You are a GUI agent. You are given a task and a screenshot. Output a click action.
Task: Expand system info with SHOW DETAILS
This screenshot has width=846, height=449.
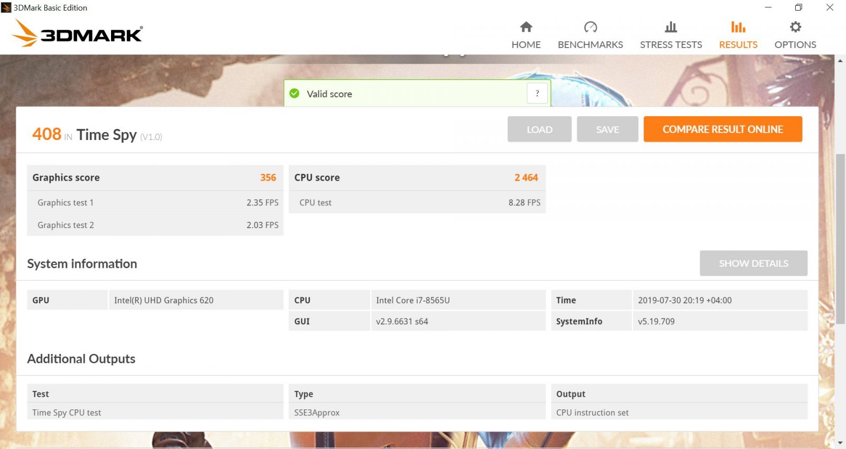(x=753, y=263)
